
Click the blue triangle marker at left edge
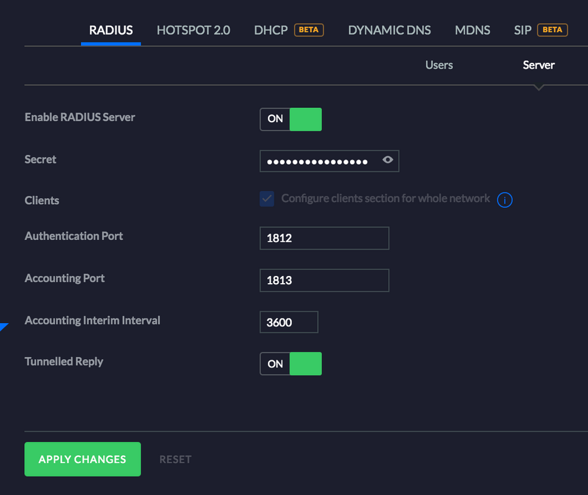[3, 327]
